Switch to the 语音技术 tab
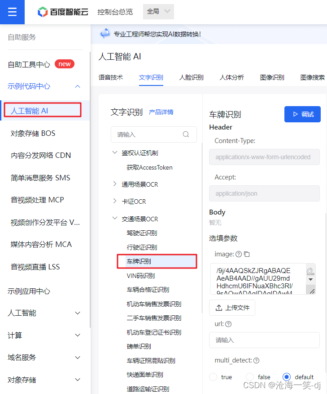Screen dimensions: 327x394 [x=111, y=77]
